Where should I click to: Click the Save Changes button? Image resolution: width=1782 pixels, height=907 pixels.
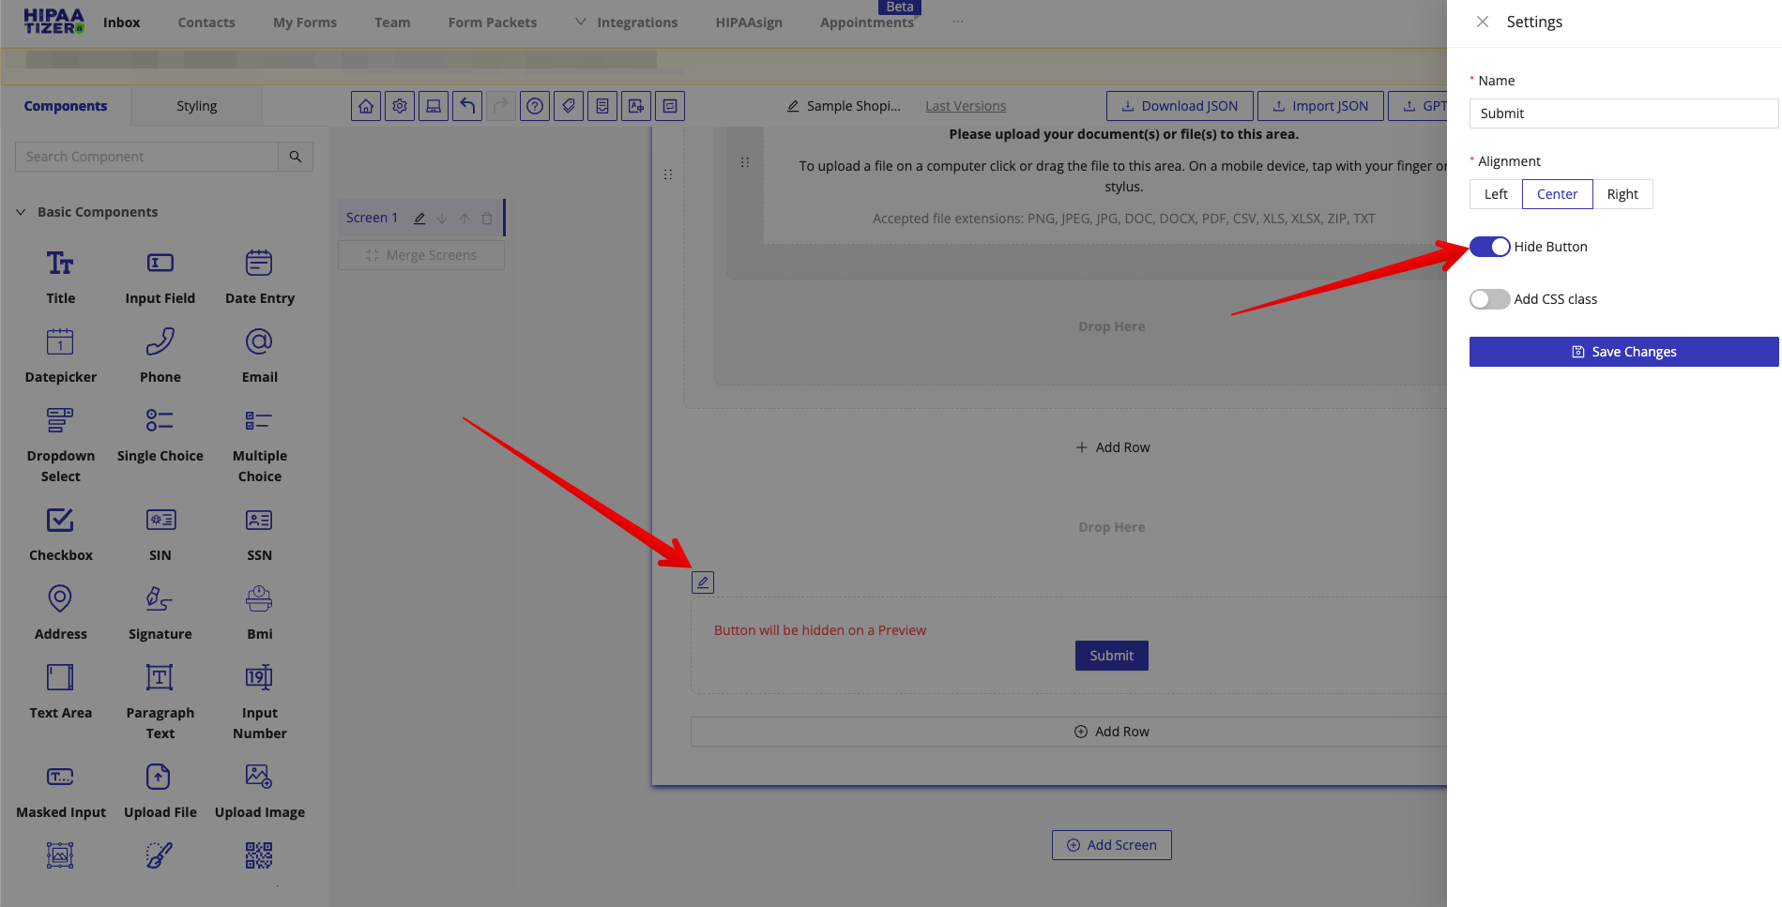click(1623, 352)
